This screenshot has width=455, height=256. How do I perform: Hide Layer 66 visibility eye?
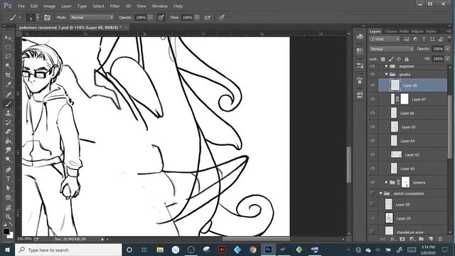(373, 113)
